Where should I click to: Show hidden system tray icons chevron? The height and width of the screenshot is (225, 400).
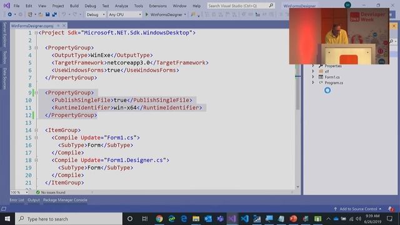click(x=328, y=219)
